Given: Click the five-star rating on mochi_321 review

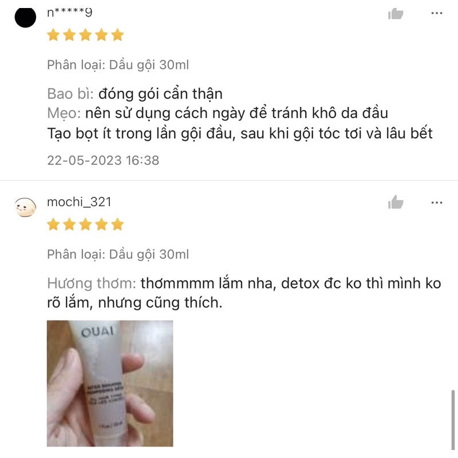Looking at the screenshot, I should 85,224.
